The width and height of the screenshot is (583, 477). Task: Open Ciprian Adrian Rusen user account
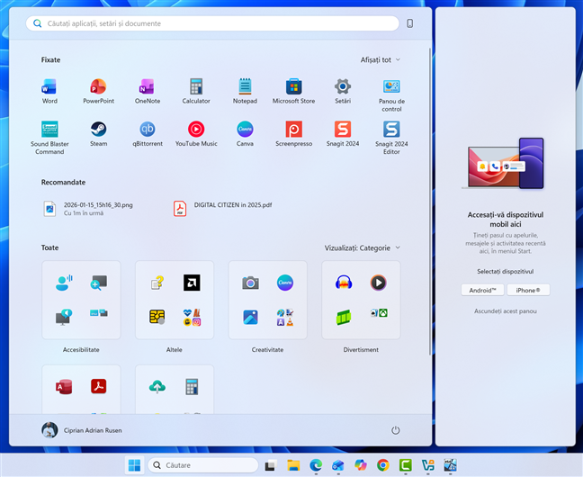click(x=82, y=430)
